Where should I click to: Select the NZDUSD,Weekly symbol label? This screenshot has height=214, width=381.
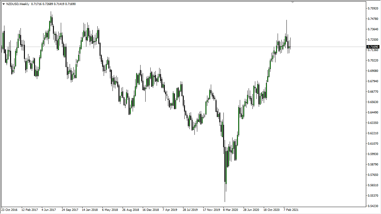pos(18,4)
